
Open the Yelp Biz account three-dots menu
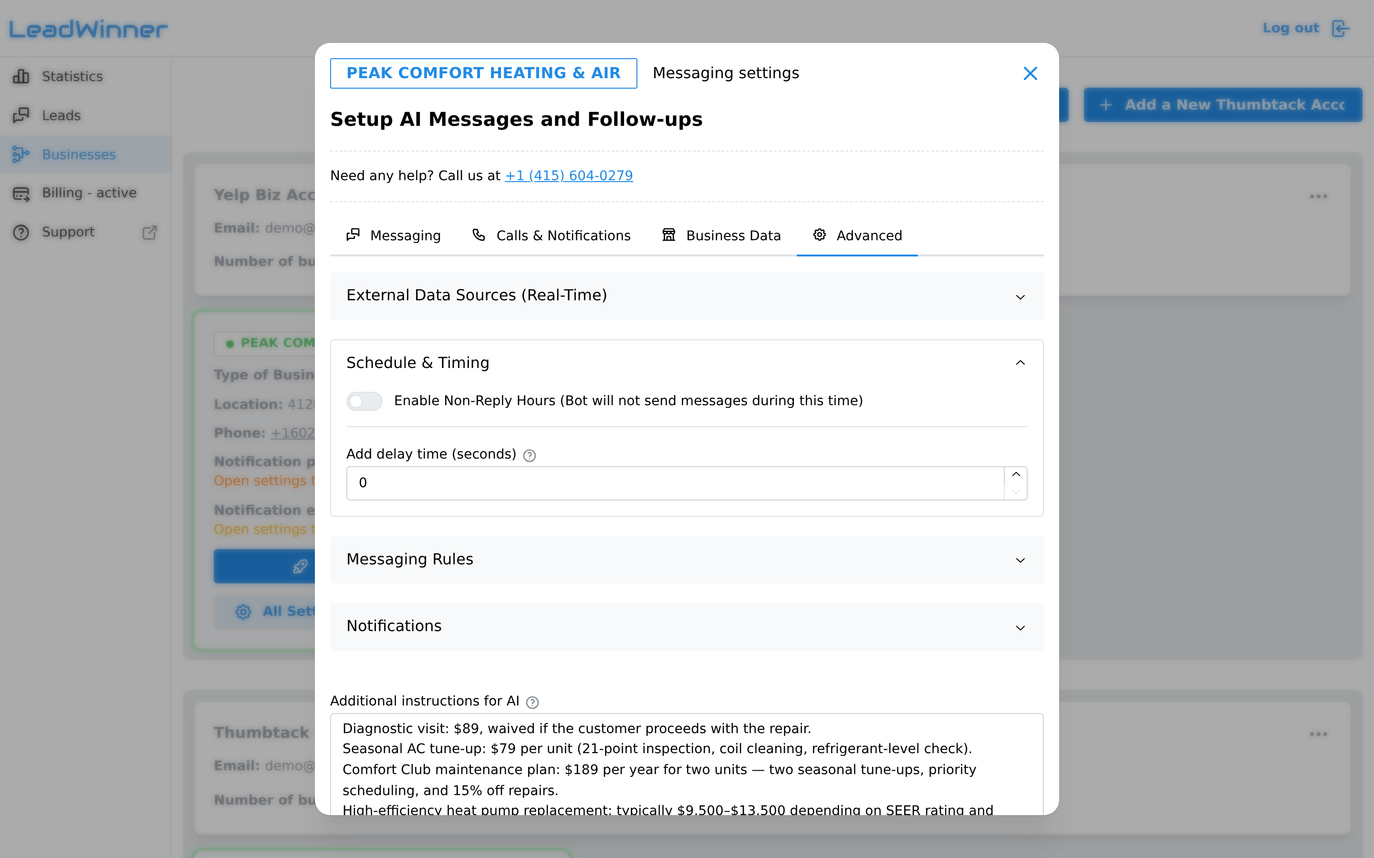tap(1318, 196)
